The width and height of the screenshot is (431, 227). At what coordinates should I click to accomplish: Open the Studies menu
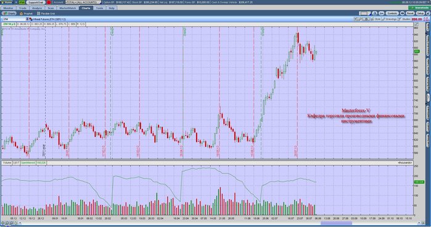coord(404,19)
